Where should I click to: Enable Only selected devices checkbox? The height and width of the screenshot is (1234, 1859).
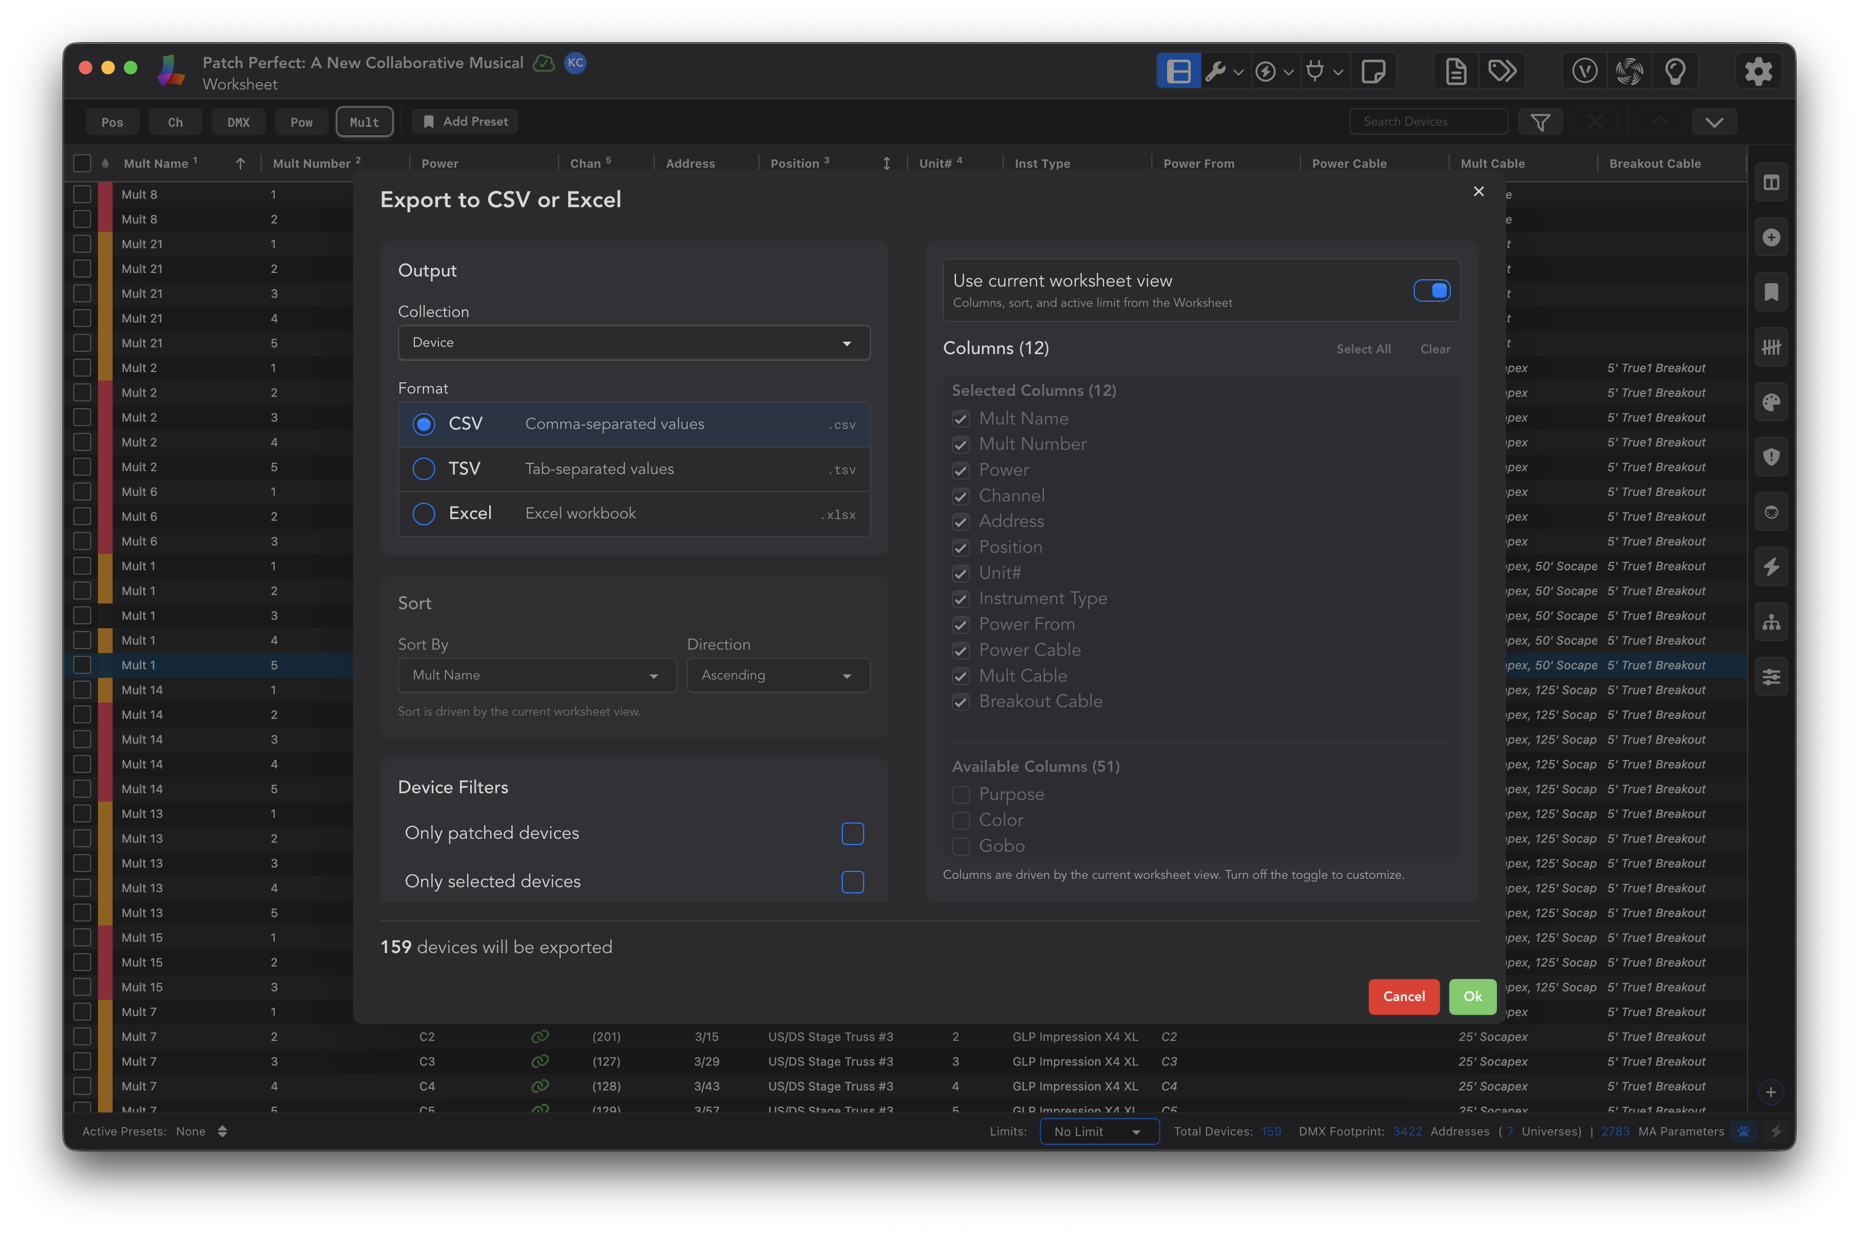tap(852, 882)
